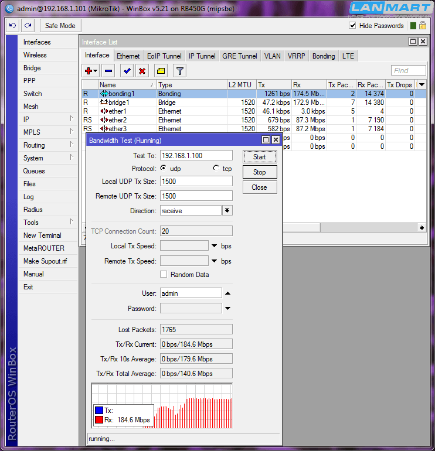Toggle the Safe Mode button
Image resolution: width=435 pixels, height=451 pixels.
[x=60, y=26]
